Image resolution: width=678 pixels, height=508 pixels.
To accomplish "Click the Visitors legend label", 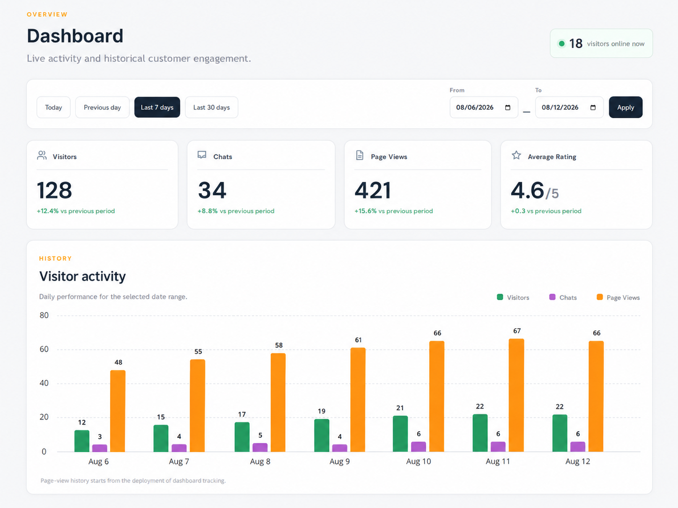I will [518, 298].
